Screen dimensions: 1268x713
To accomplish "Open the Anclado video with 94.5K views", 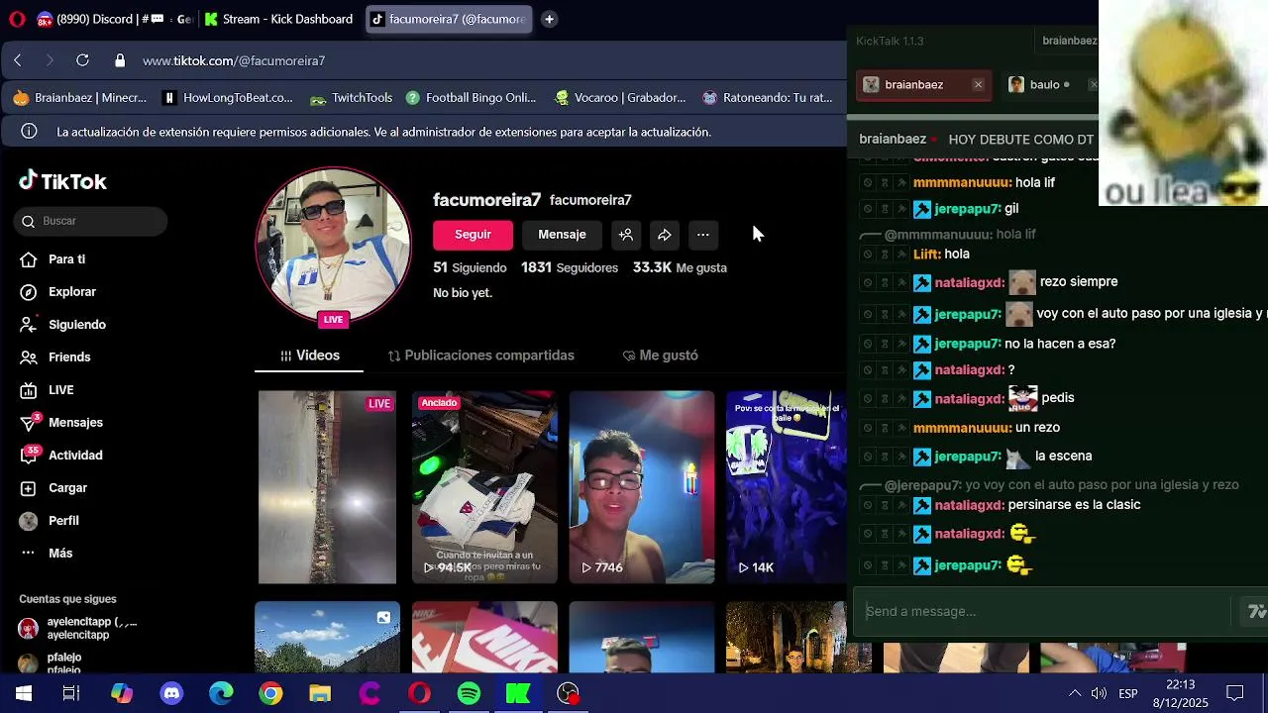I will 484,487.
